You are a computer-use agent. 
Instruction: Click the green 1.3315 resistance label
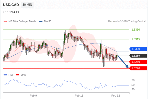point(135,39)
